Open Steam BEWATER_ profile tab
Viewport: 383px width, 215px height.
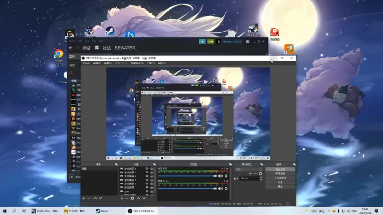coord(126,48)
